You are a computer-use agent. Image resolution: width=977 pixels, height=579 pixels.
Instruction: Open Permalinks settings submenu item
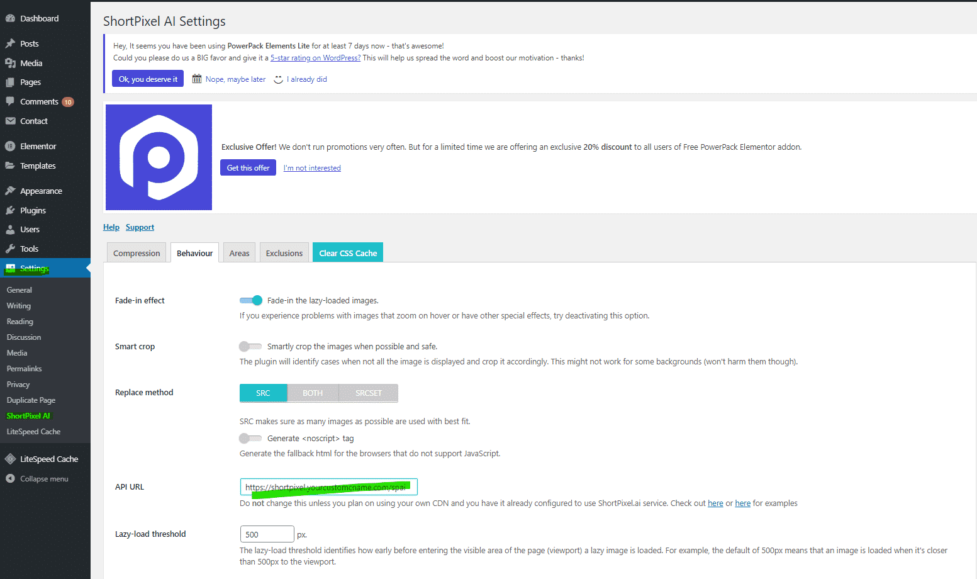[25, 369]
